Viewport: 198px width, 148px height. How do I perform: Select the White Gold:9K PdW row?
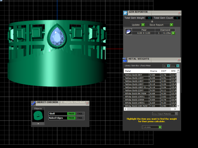[150, 93]
